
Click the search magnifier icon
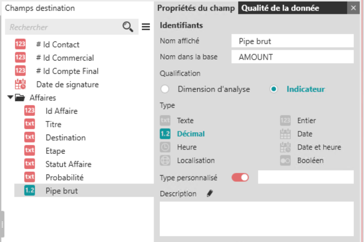coord(128,27)
